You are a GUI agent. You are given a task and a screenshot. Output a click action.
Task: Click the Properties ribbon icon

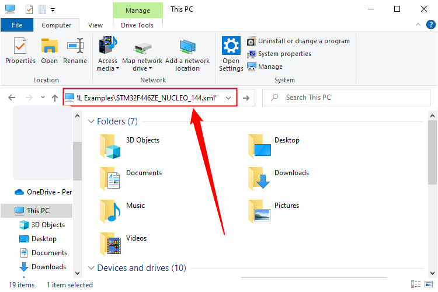[x=20, y=47]
